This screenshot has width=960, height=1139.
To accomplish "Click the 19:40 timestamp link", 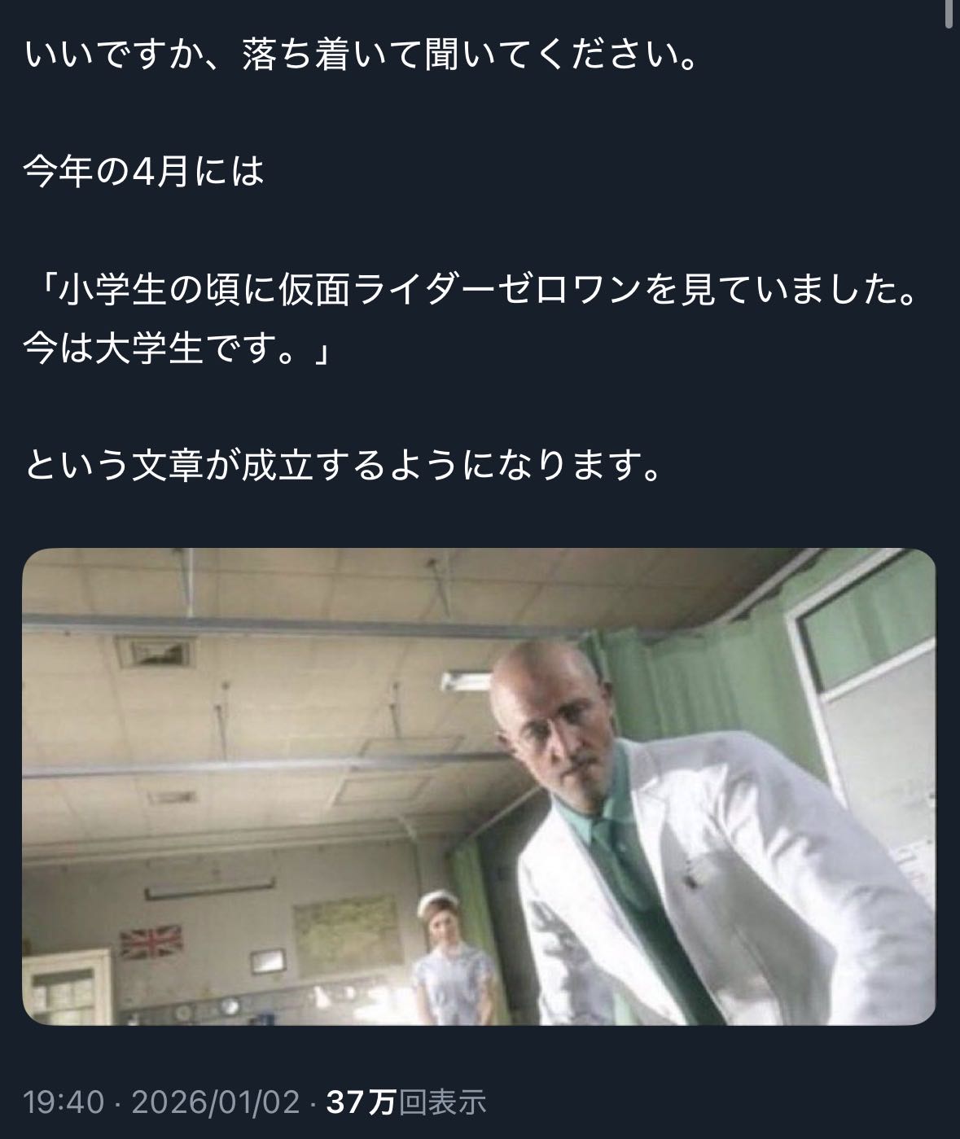I will (64, 1103).
